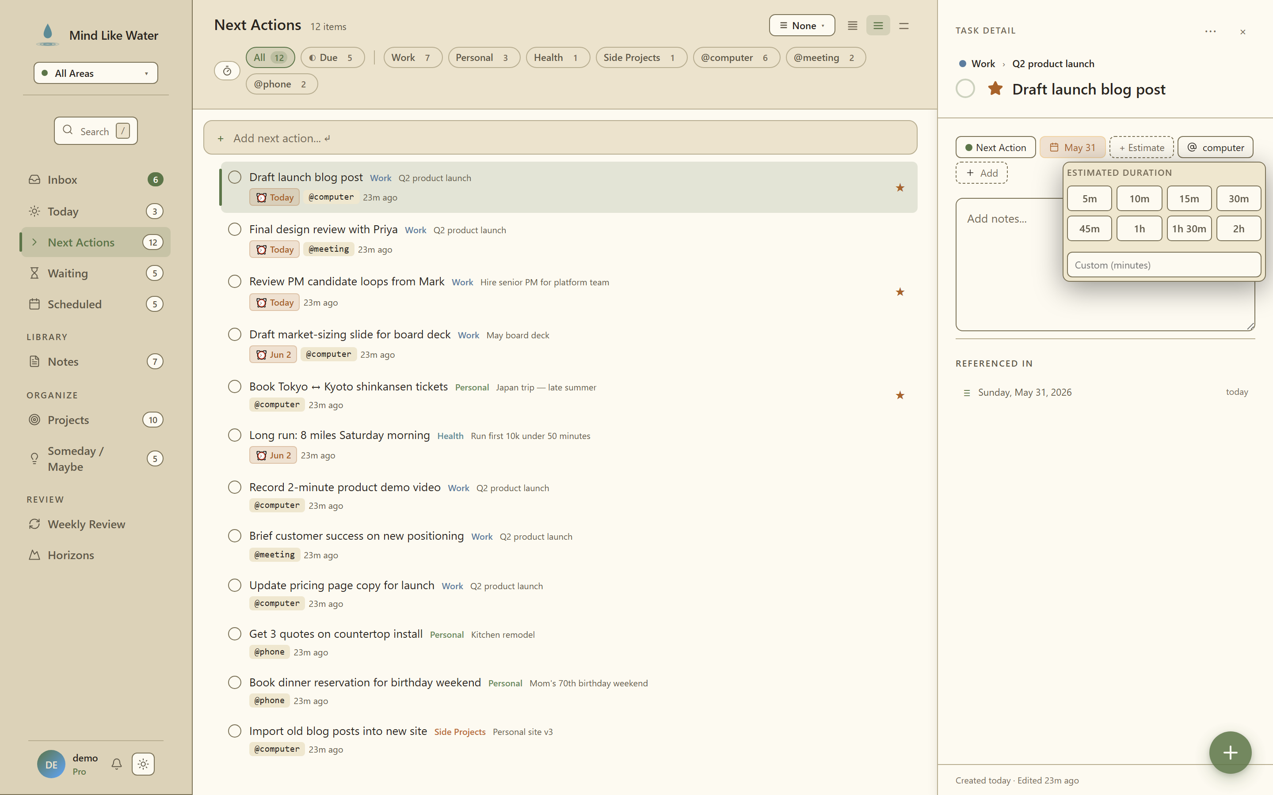Open Horizons view
This screenshot has width=1273, height=795.
tap(96, 555)
